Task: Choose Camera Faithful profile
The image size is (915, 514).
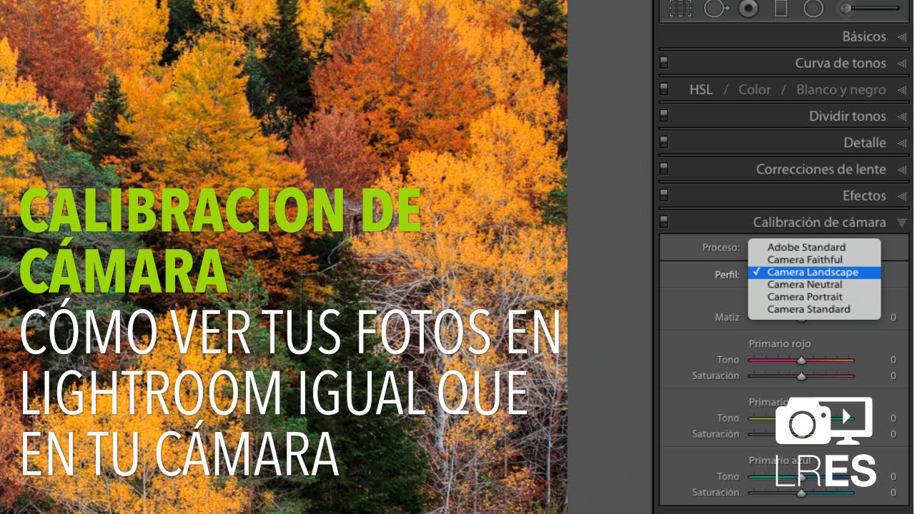Action: tap(814, 260)
